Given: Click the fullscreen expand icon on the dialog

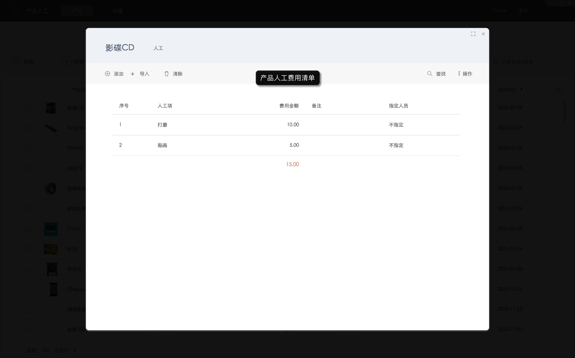Looking at the screenshot, I should [x=473, y=34].
